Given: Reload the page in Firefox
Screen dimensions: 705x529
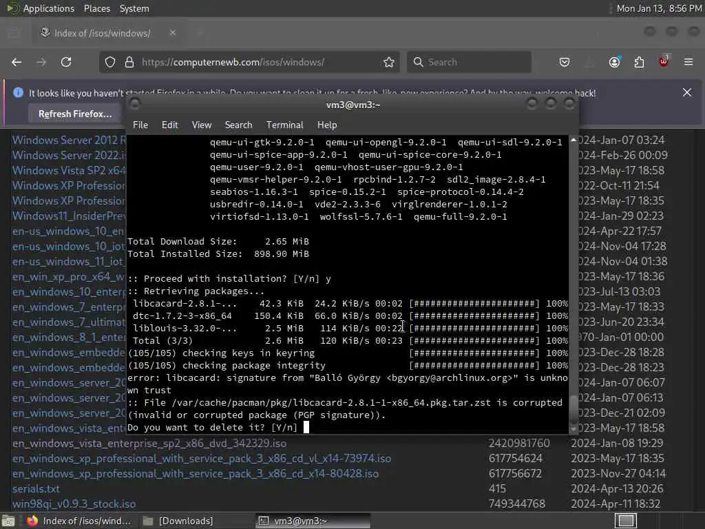Looking at the screenshot, I should (66, 62).
